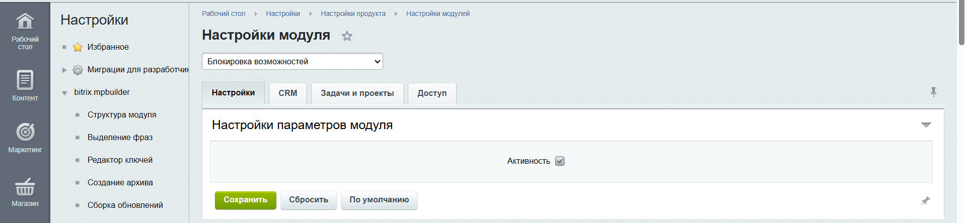Open the Контент section icon
967x223 pixels.
coord(25,80)
